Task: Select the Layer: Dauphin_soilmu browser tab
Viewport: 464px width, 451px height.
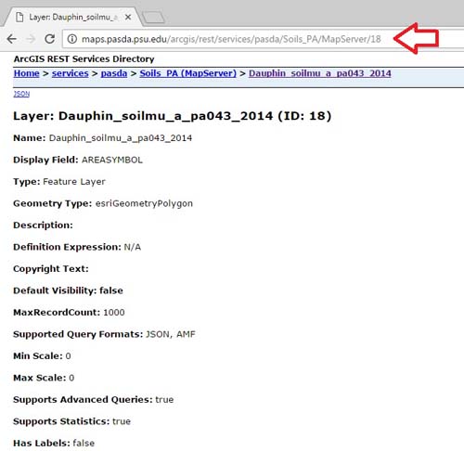Action: (x=73, y=17)
